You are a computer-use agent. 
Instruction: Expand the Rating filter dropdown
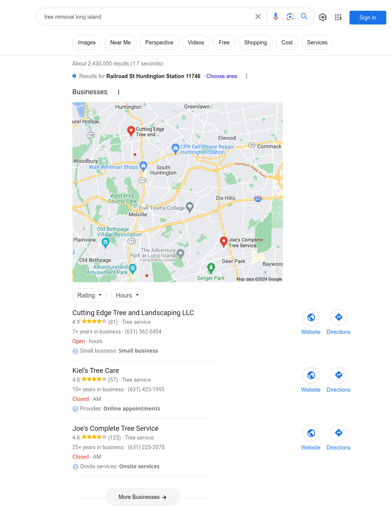pyautogui.click(x=90, y=296)
